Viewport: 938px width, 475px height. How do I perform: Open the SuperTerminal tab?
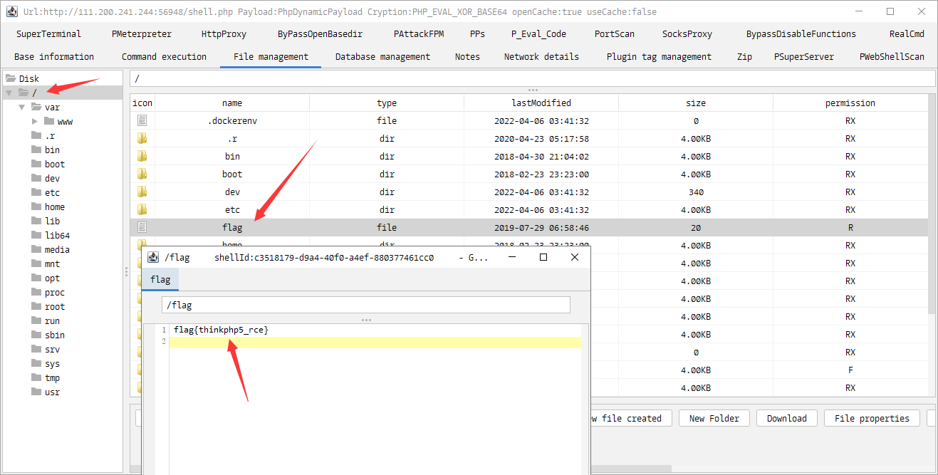tap(48, 33)
